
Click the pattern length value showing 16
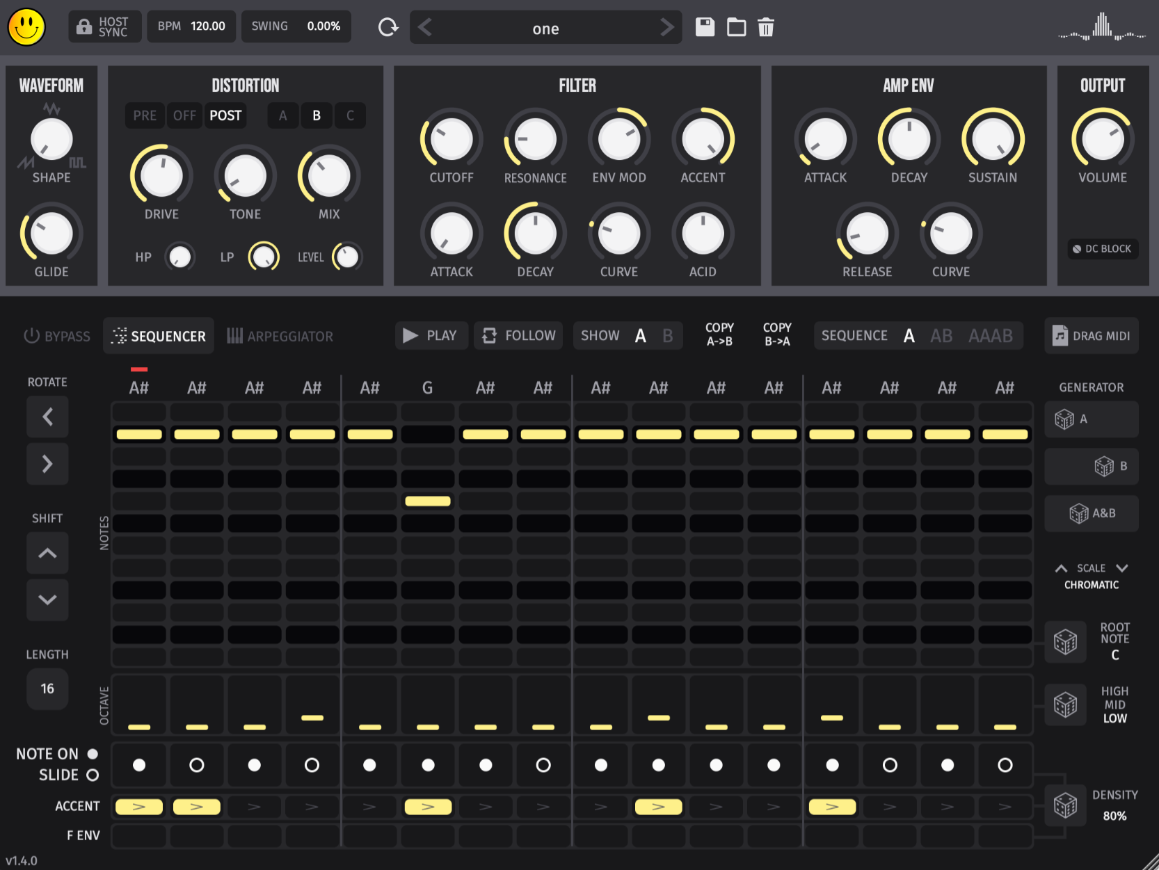(x=47, y=689)
